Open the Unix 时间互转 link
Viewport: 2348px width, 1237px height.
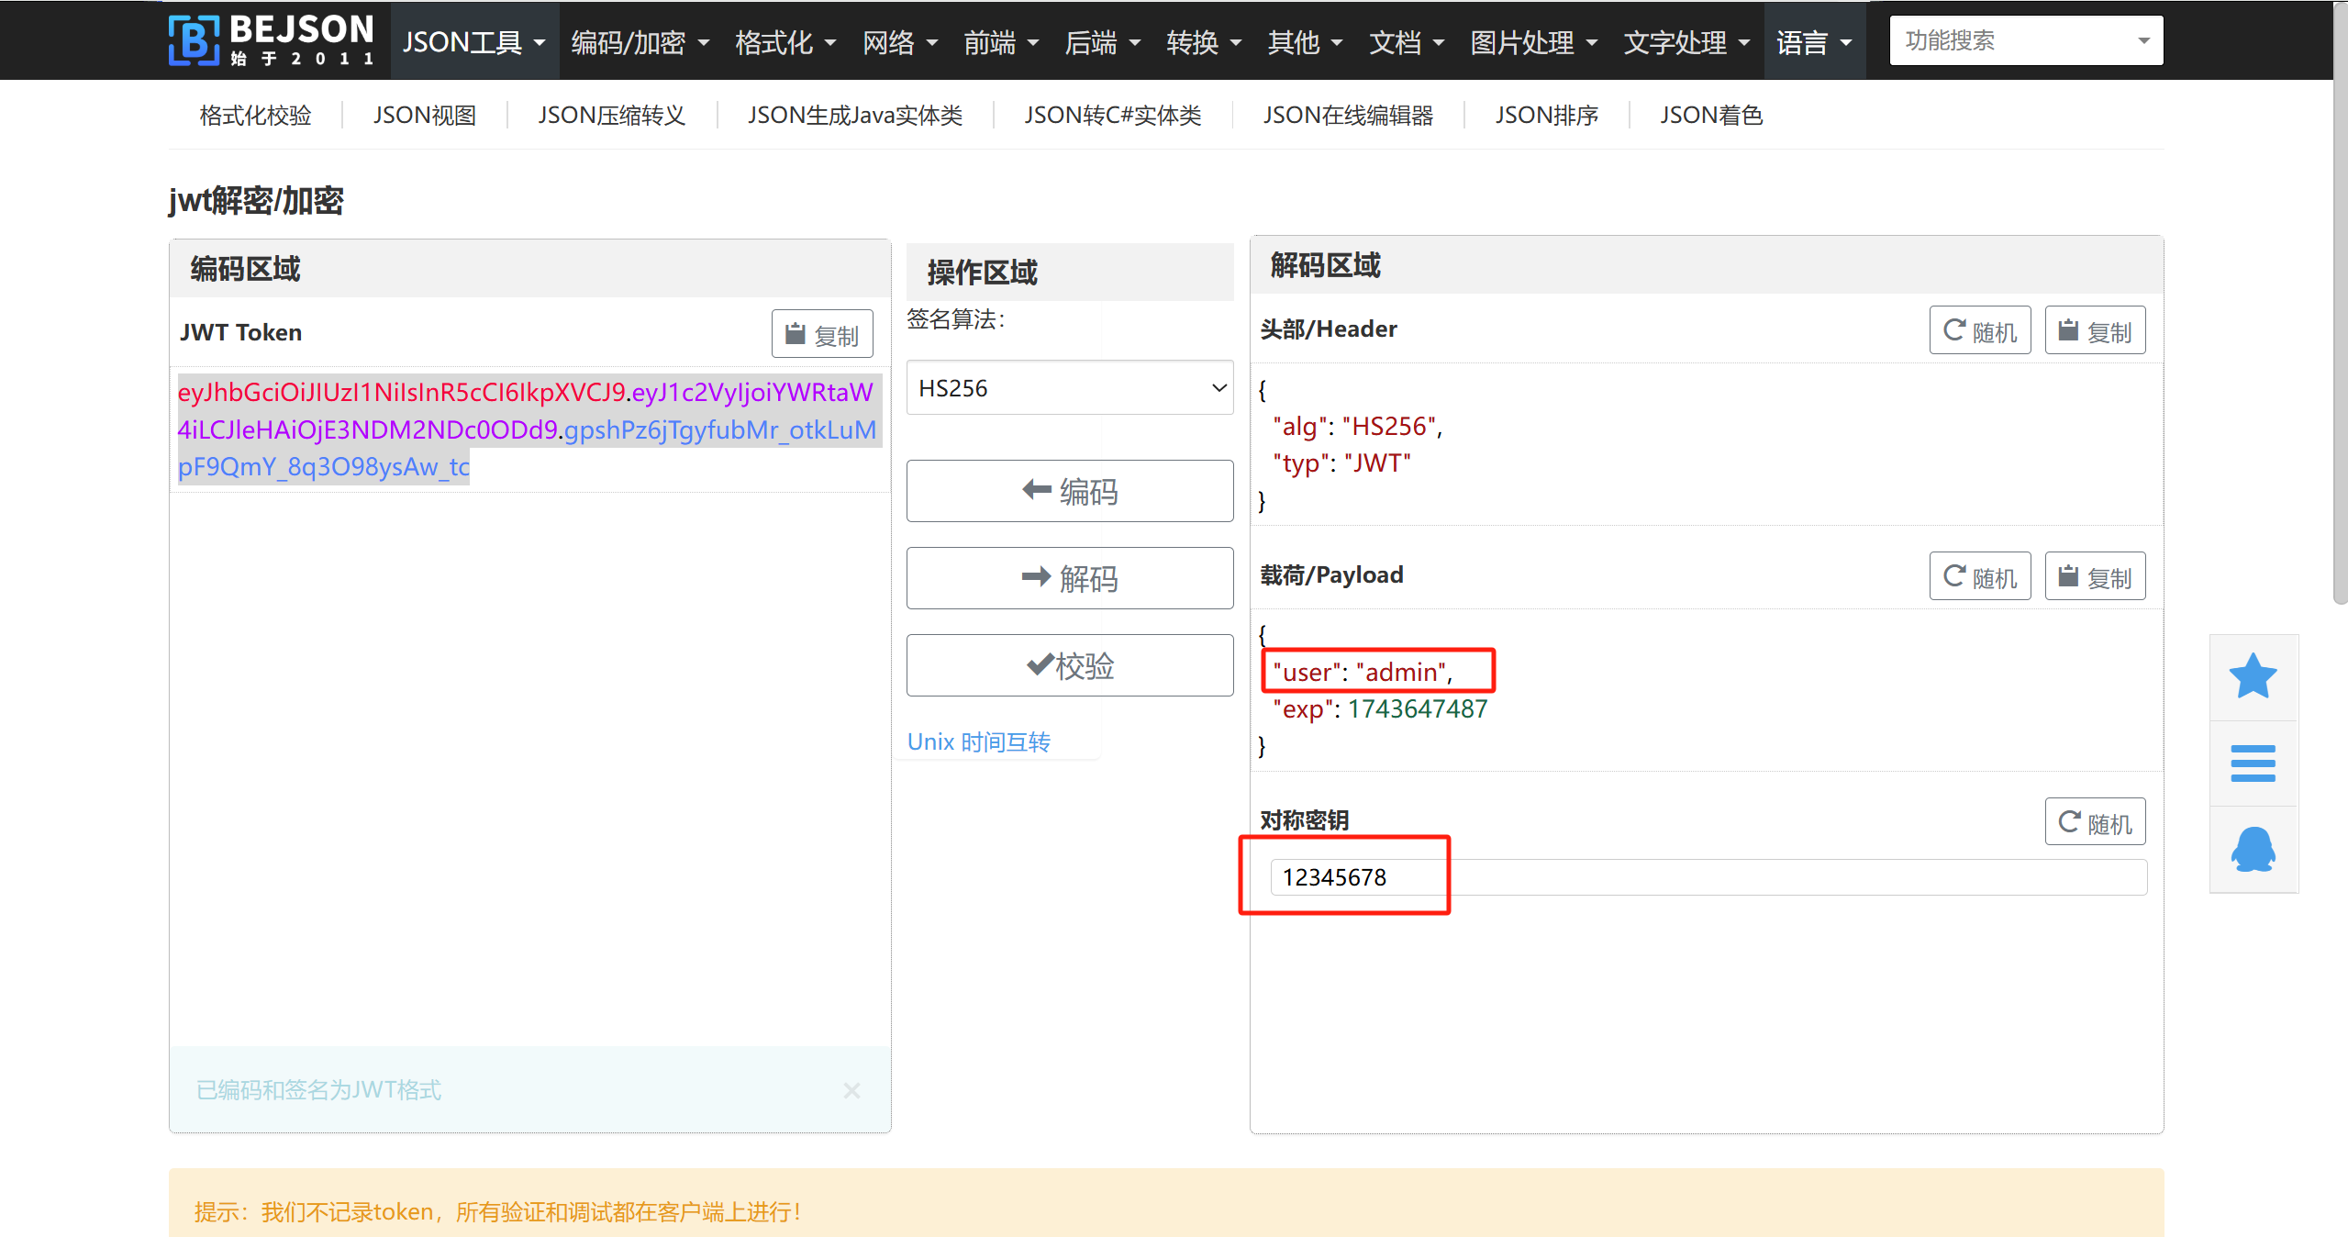(978, 742)
